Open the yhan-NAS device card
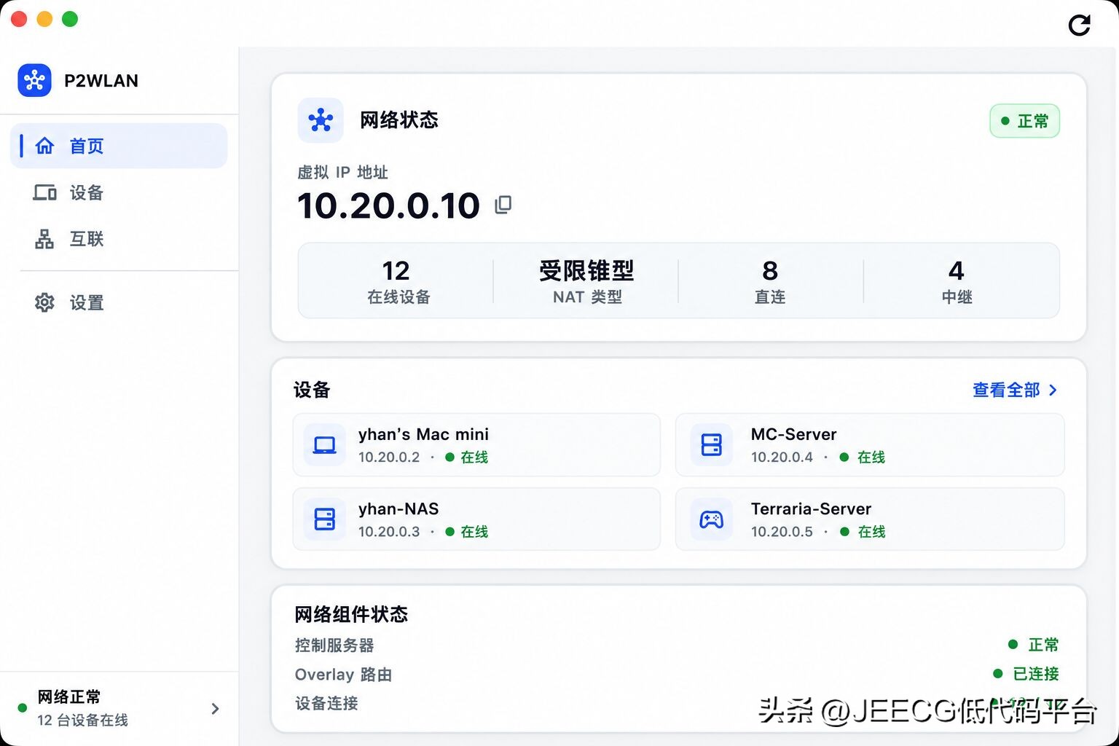1119x746 pixels. click(476, 519)
